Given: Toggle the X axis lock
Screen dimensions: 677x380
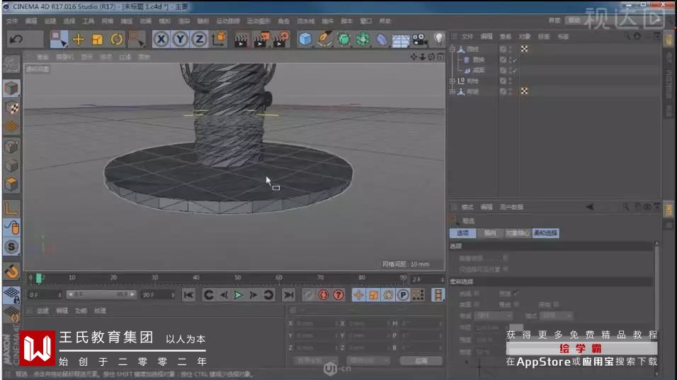Looking at the screenshot, I should pos(161,39).
